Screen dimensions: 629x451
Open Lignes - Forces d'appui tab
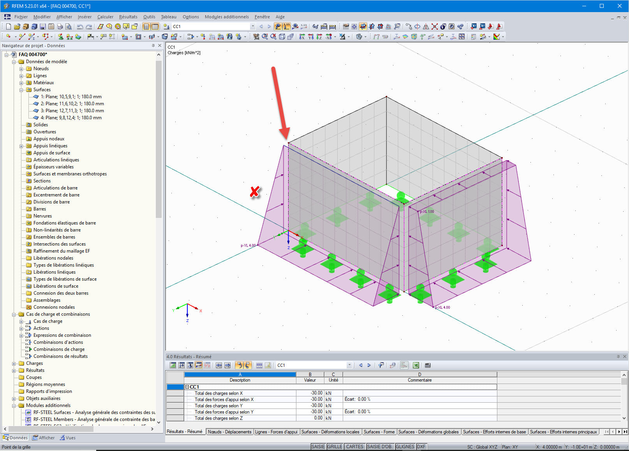[x=276, y=432]
